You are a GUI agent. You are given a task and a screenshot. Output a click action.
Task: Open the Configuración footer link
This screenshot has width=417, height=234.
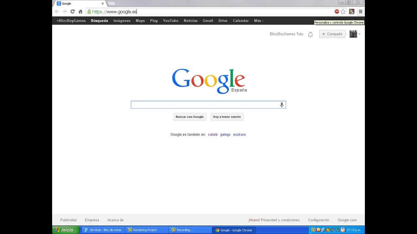pyautogui.click(x=319, y=220)
